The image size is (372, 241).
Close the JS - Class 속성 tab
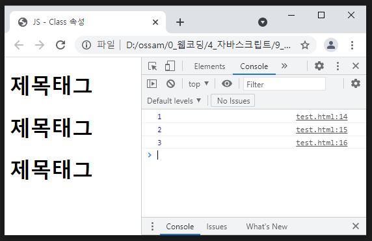point(155,22)
